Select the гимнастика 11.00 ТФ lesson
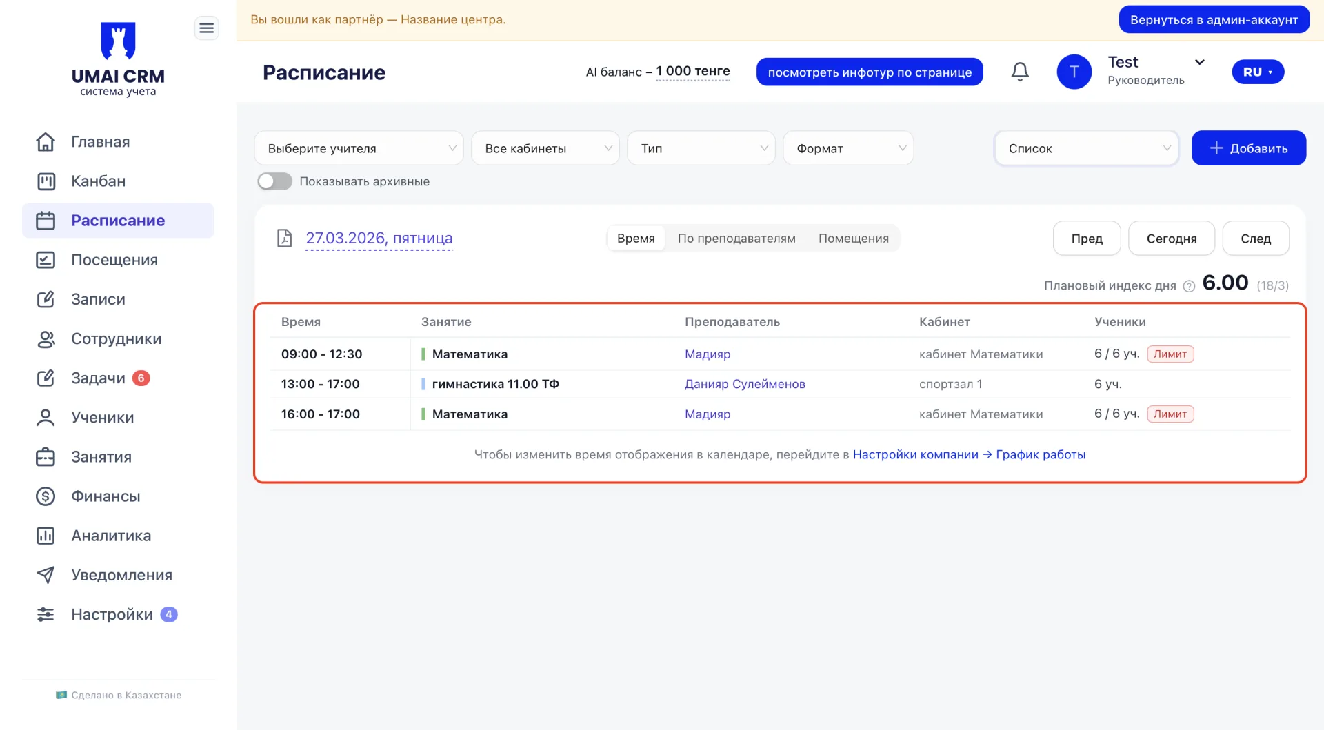The image size is (1324, 730). [495, 384]
